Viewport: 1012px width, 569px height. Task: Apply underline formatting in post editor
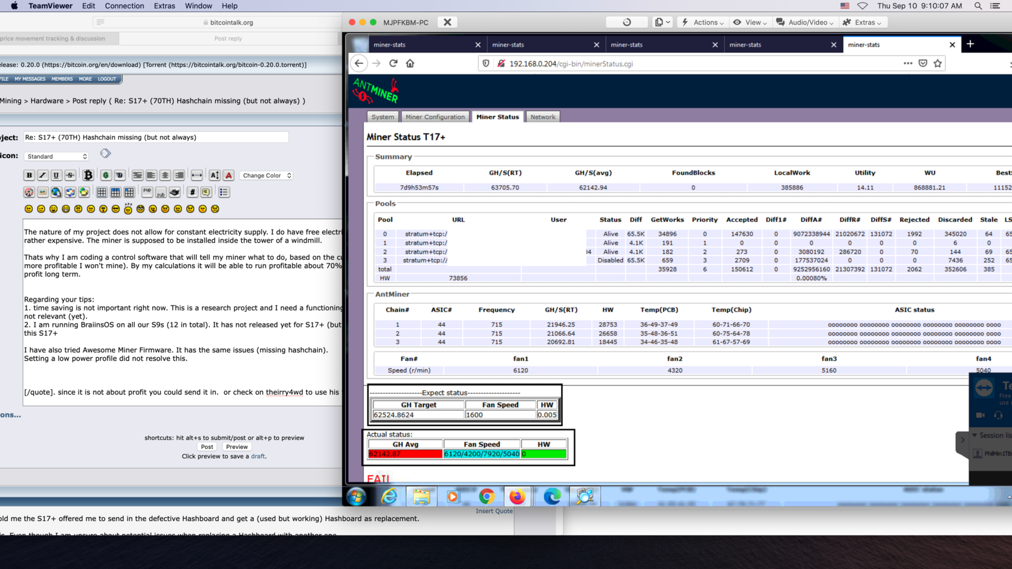tap(56, 175)
